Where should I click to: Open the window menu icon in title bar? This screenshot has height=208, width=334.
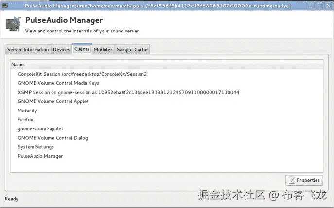click(5, 5)
